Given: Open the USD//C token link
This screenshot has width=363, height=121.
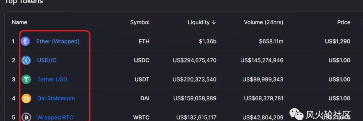Looking at the screenshot, I should [x=47, y=60].
